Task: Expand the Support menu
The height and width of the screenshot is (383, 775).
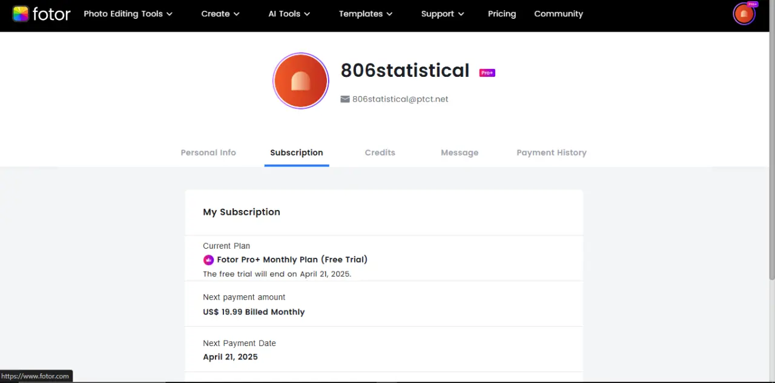Action: pos(443,14)
